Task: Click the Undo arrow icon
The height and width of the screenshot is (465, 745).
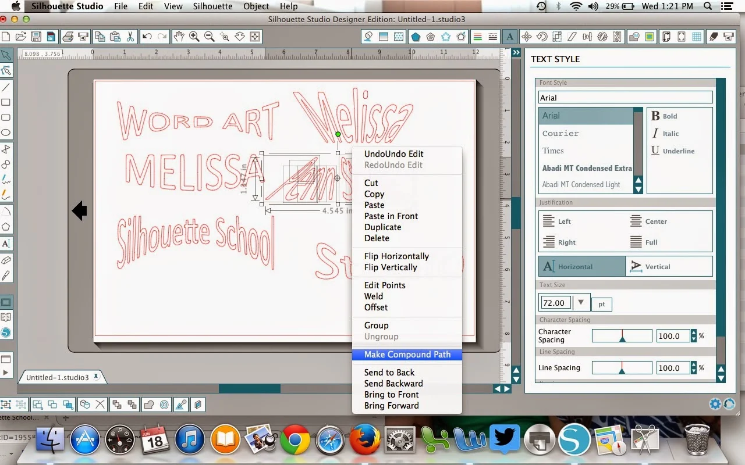Action: [147, 37]
